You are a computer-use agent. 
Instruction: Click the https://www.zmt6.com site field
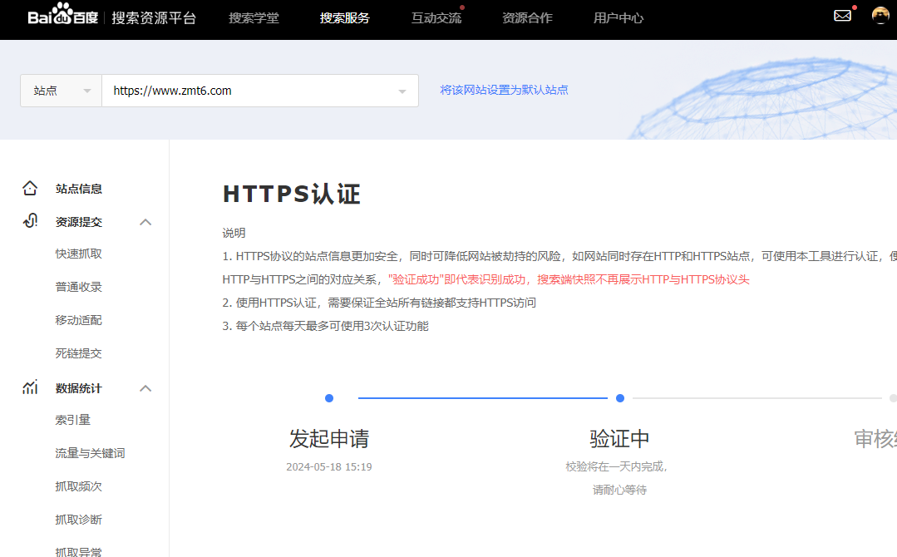[259, 91]
